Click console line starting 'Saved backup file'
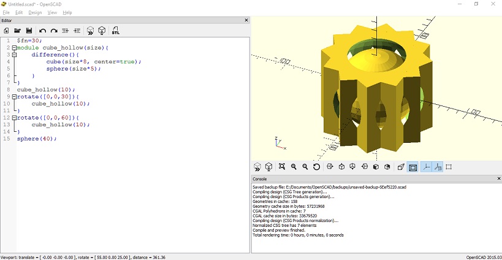This screenshot has height=260, width=502. point(329,187)
